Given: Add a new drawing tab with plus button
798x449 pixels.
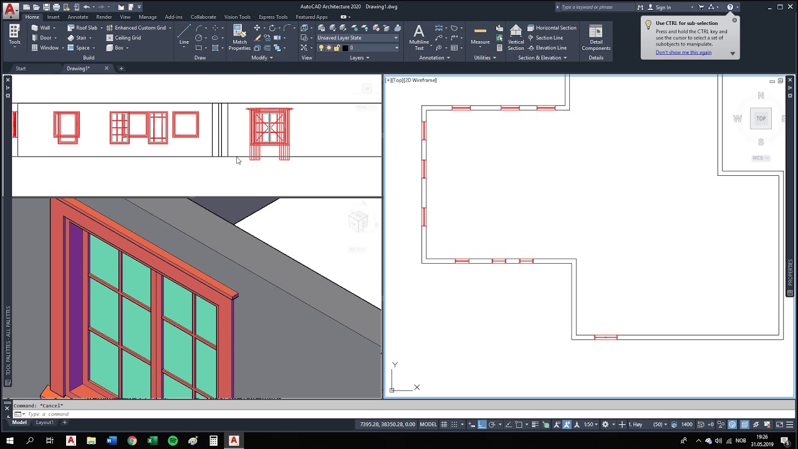Looking at the screenshot, I should click(x=122, y=69).
